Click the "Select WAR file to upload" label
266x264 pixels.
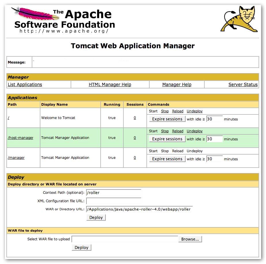pos(49,239)
